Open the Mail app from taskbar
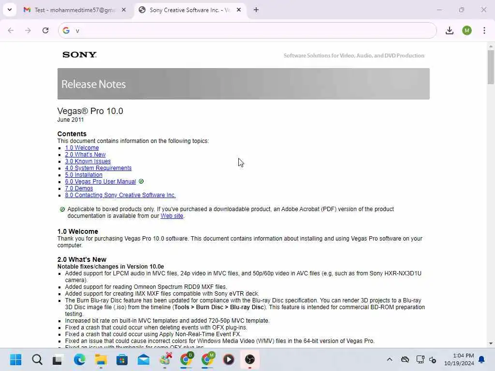The height and width of the screenshot is (371, 495). [143, 359]
